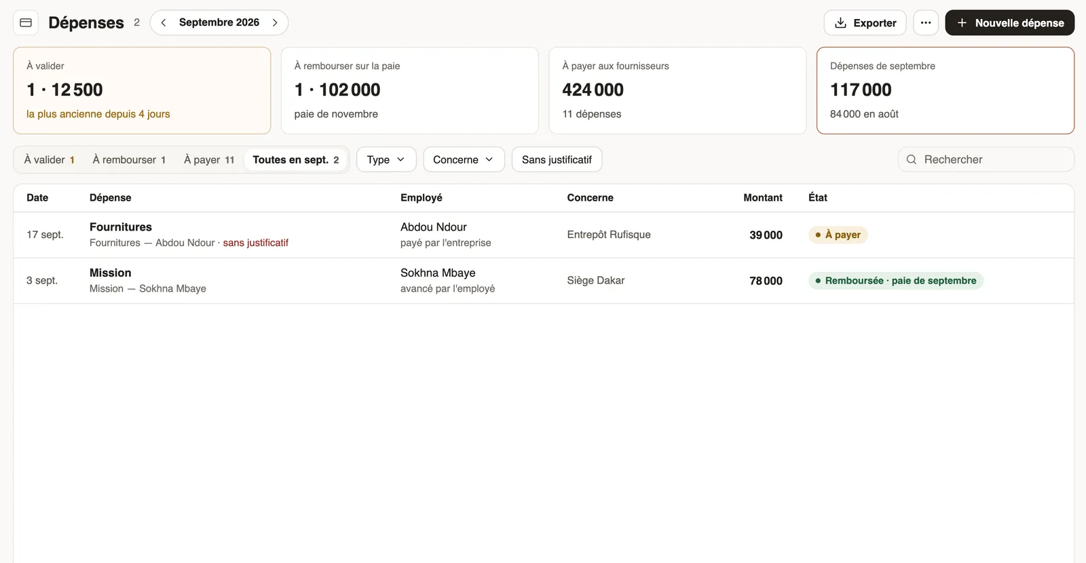This screenshot has width=1086, height=563.
Task: Click the Employé column header
Action: tap(422, 197)
